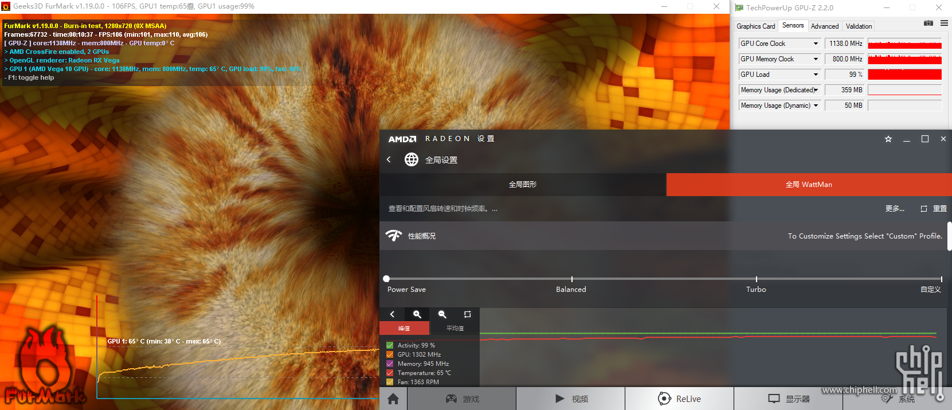Open the 显示器 display section

click(789, 399)
